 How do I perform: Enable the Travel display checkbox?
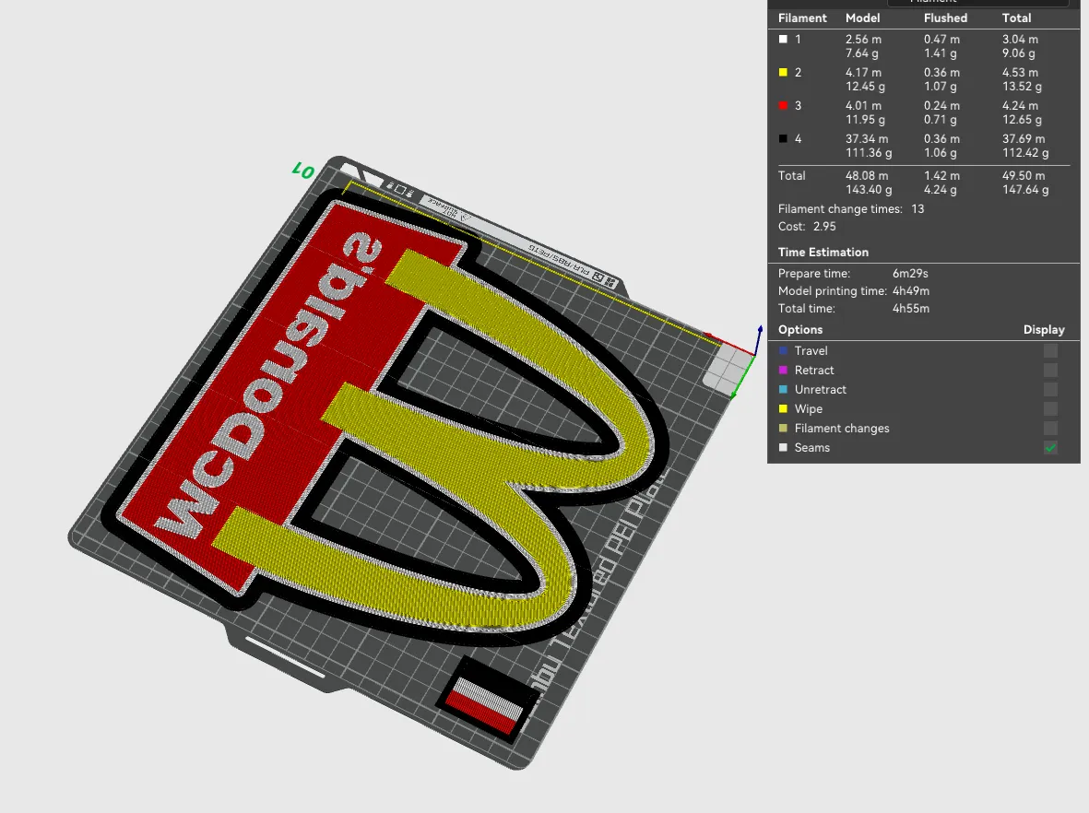click(1050, 351)
